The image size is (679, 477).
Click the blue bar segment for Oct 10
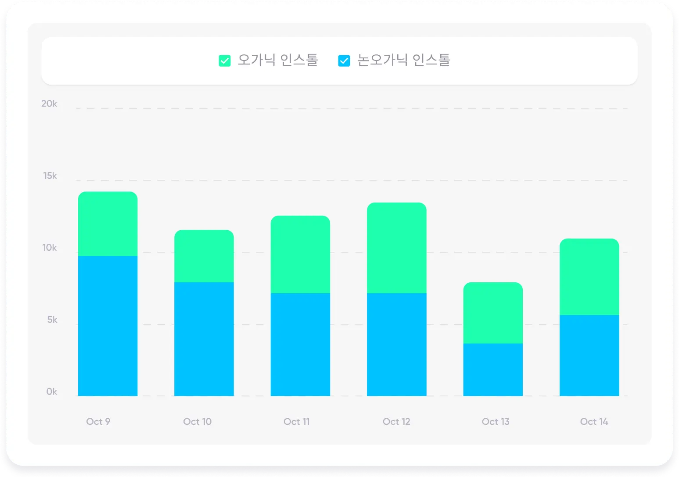click(204, 339)
